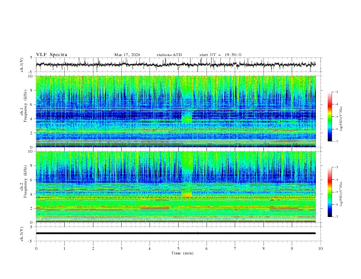
Task: Click the time axis tick label '9'
Action: coord(292,248)
